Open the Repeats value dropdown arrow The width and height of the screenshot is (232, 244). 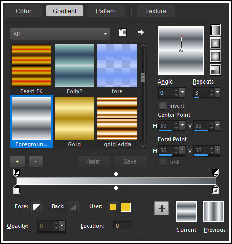218,92
